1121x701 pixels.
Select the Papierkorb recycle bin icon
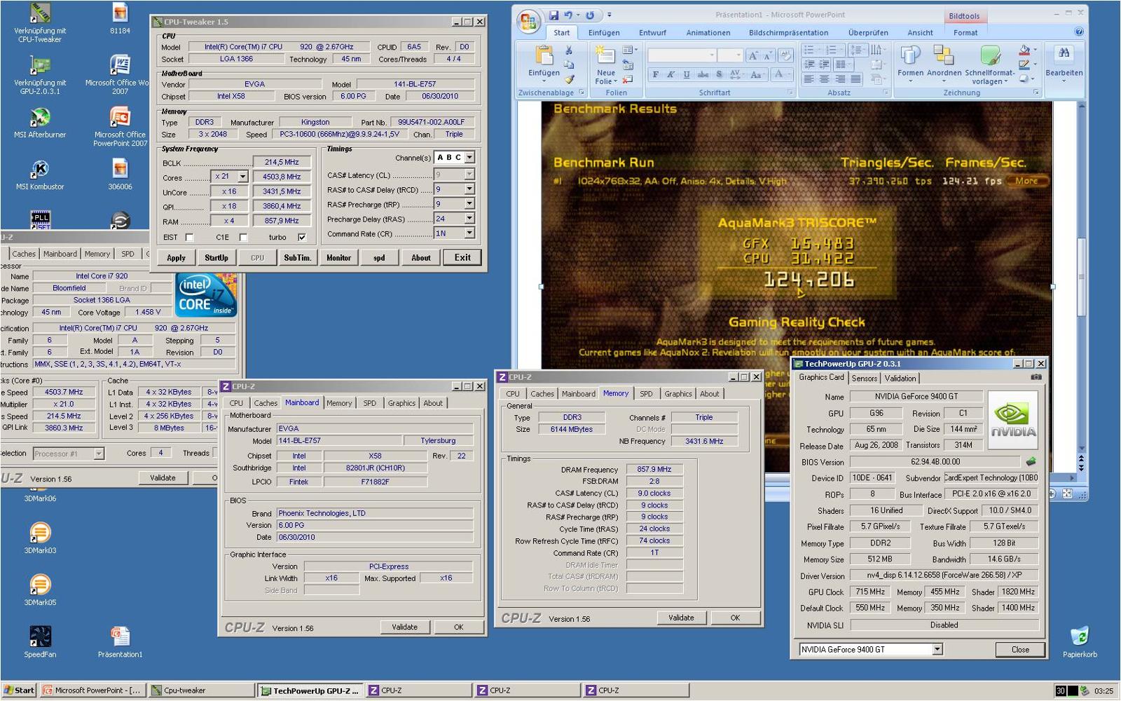[1080, 641]
